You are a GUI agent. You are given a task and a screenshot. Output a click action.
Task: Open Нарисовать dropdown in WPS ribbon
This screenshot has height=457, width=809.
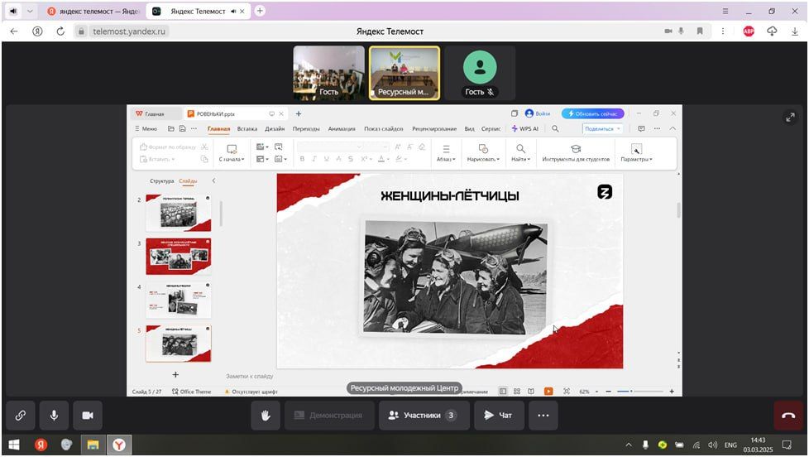(483, 153)
